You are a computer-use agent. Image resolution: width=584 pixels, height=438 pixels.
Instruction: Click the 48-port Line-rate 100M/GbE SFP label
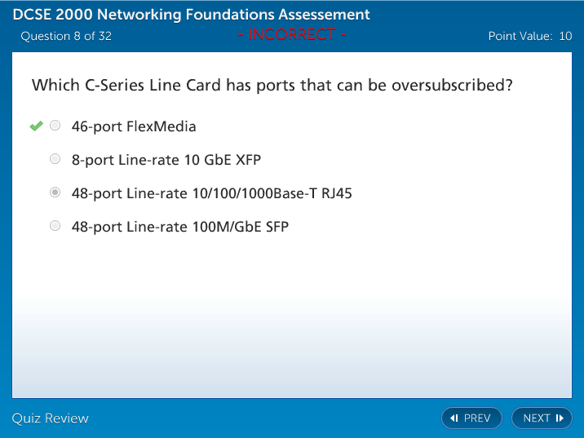(x=180, y=227)
